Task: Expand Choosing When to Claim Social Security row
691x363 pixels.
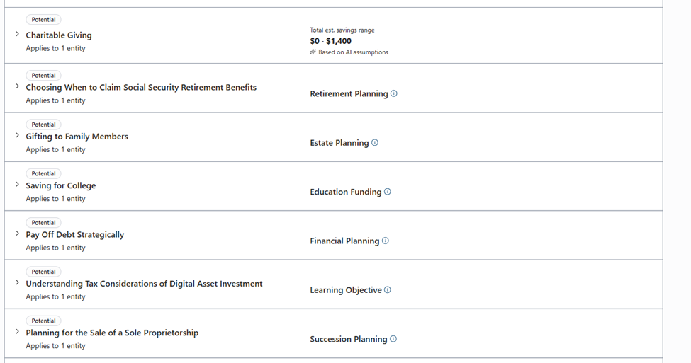Action: tap(18, 86)
